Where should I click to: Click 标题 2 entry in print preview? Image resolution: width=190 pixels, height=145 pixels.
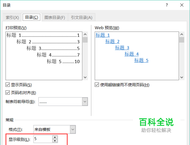pos(48,42)
